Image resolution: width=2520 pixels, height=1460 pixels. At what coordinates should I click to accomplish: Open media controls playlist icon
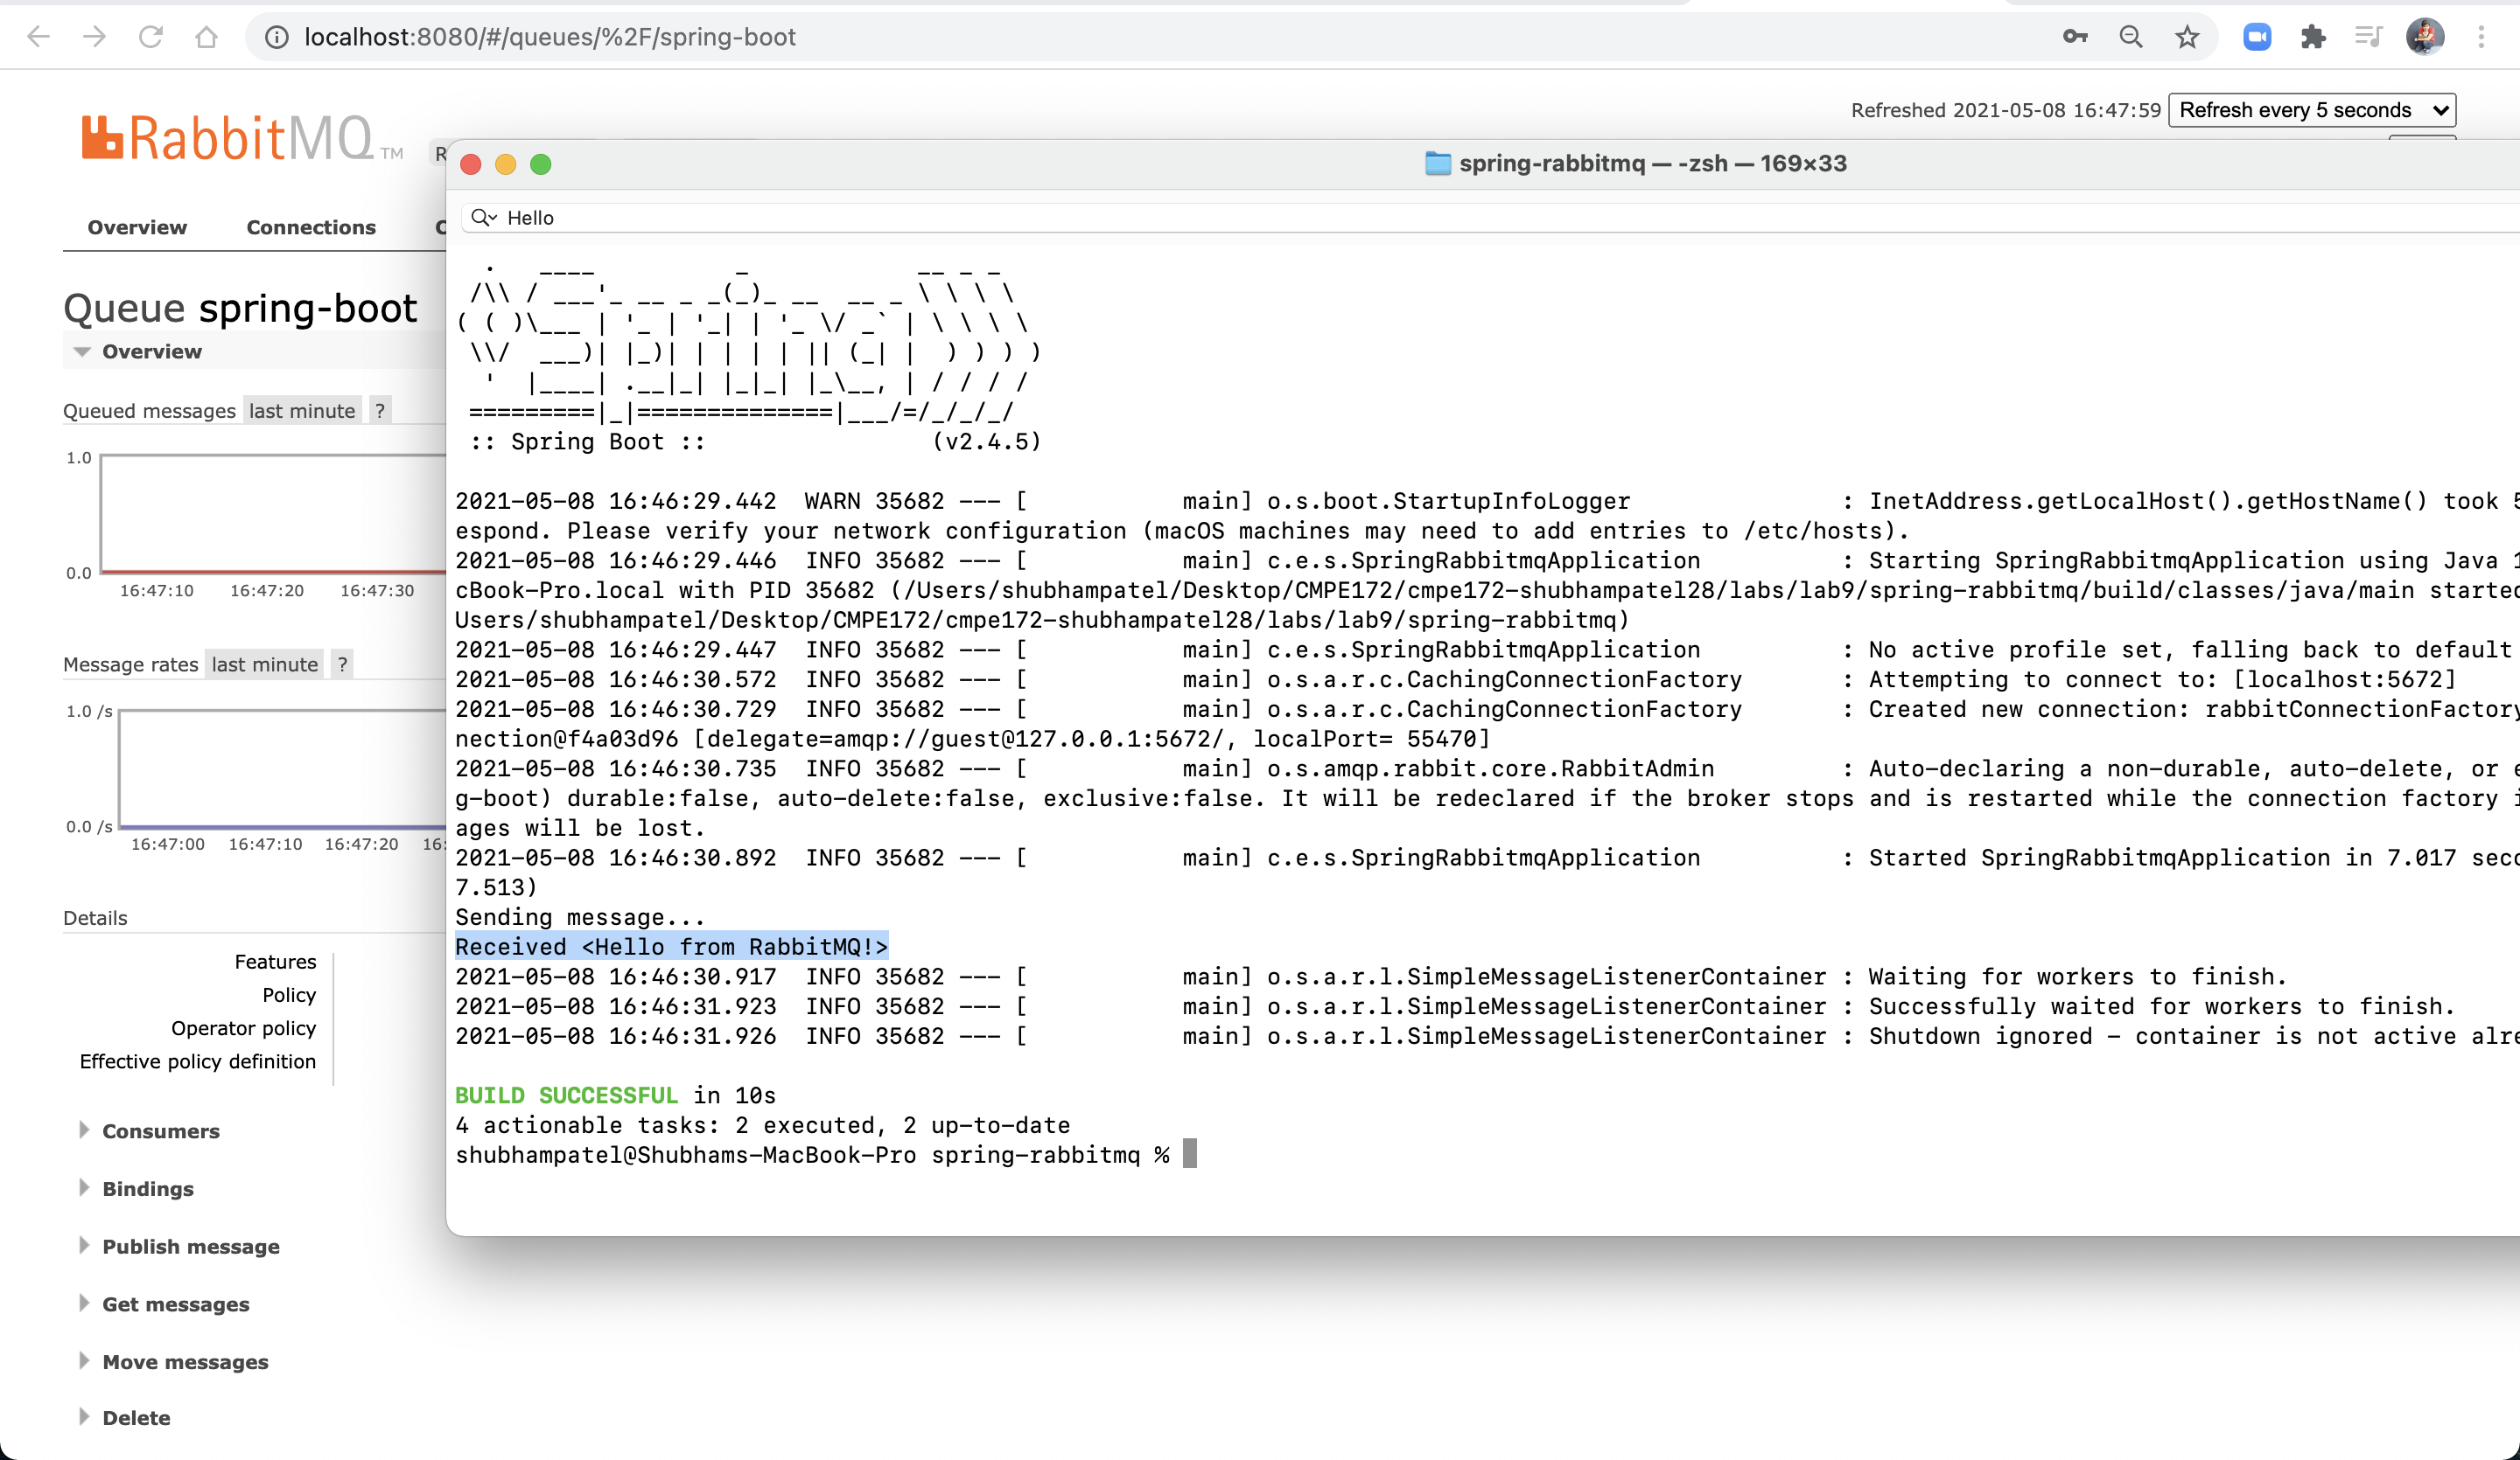pyautogui.click(x=2368, y=37)
